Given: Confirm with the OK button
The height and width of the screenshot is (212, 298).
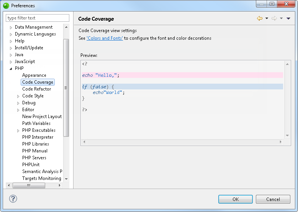Looking at the screenshot, I should coord(236,199).
